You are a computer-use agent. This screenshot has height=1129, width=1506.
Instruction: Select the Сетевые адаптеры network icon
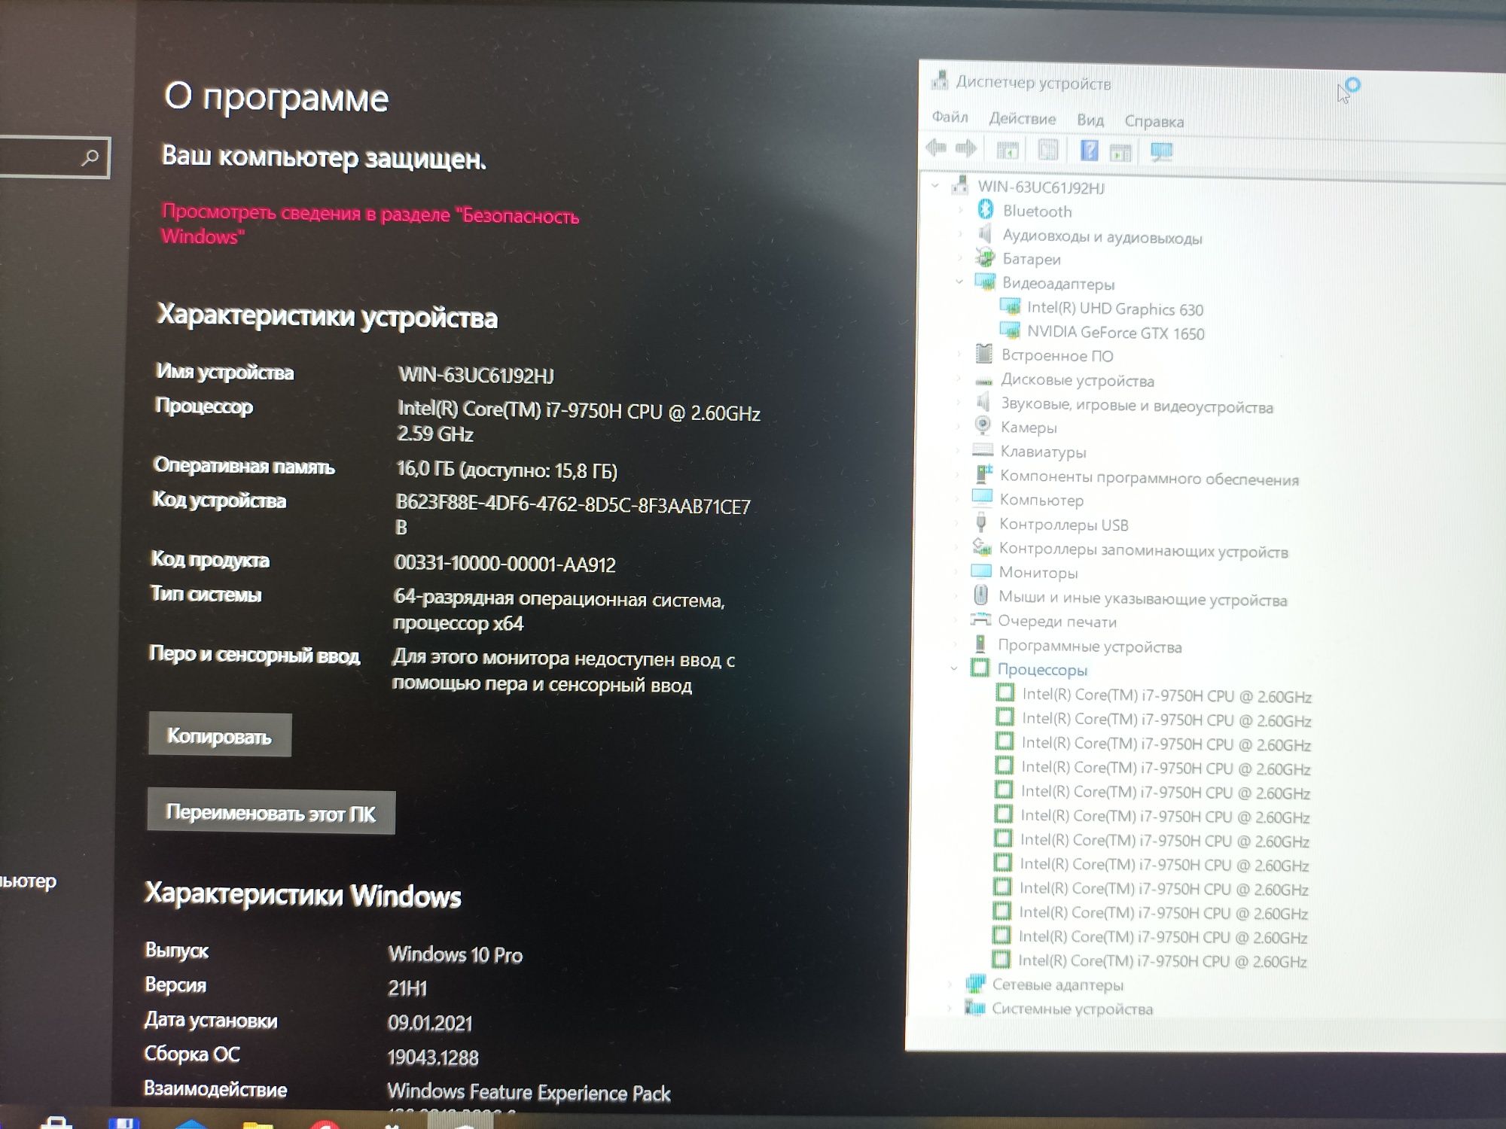(975, 982)
